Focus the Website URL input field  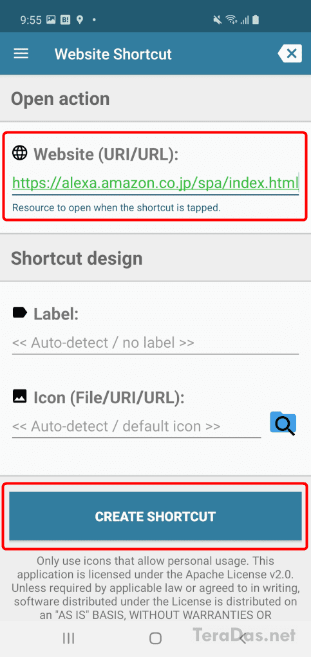tap(156, 184)
